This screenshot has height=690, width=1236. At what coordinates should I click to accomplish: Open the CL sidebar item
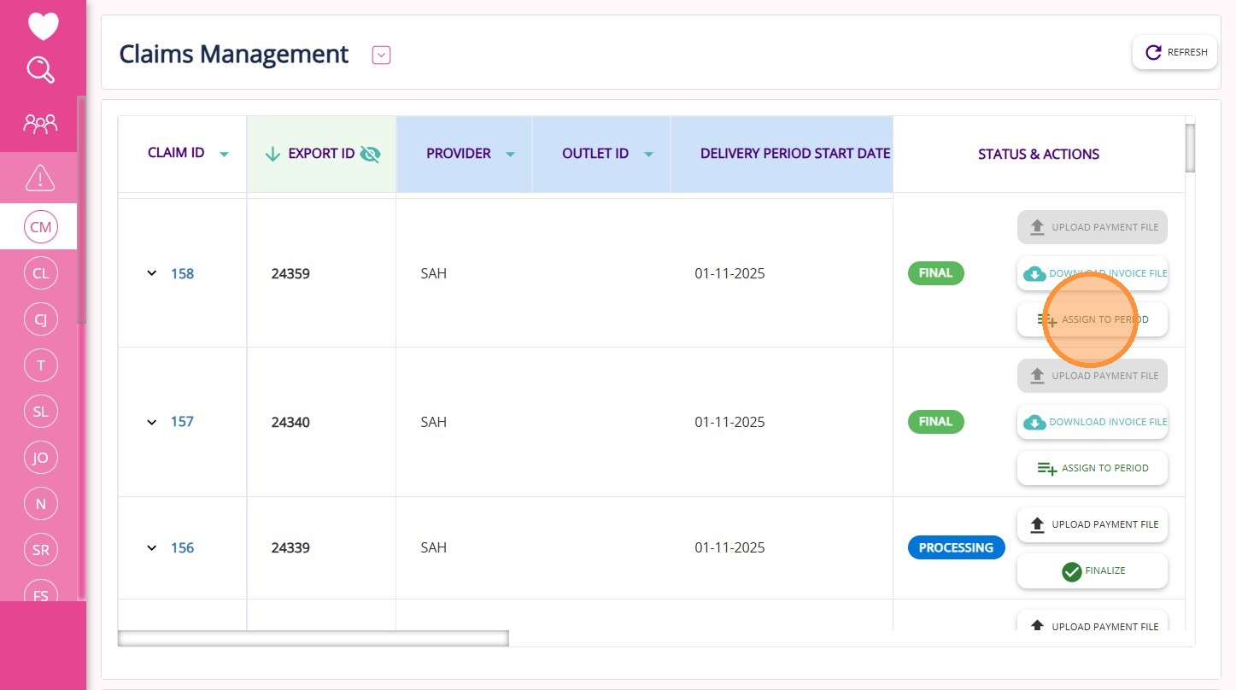pos(40,273)
